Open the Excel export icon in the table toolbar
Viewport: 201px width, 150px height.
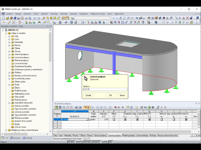[149, 107]
